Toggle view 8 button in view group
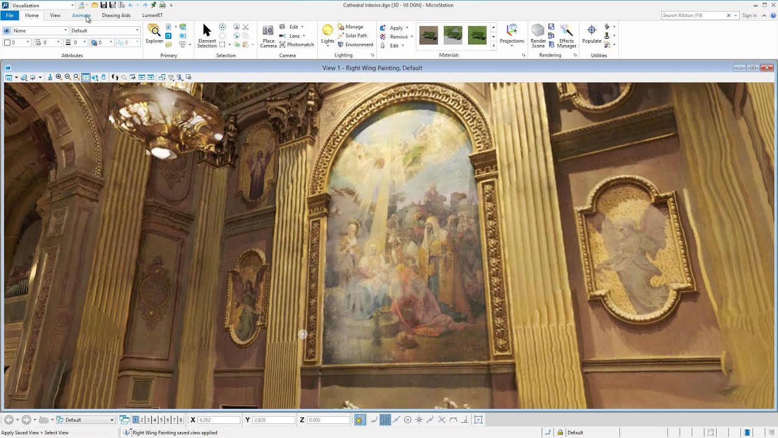 click(x=181, y=420)
